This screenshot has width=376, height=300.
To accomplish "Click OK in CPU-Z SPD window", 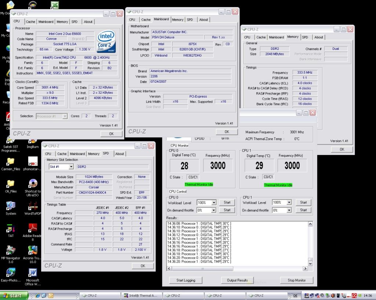I will click(143, 266).
